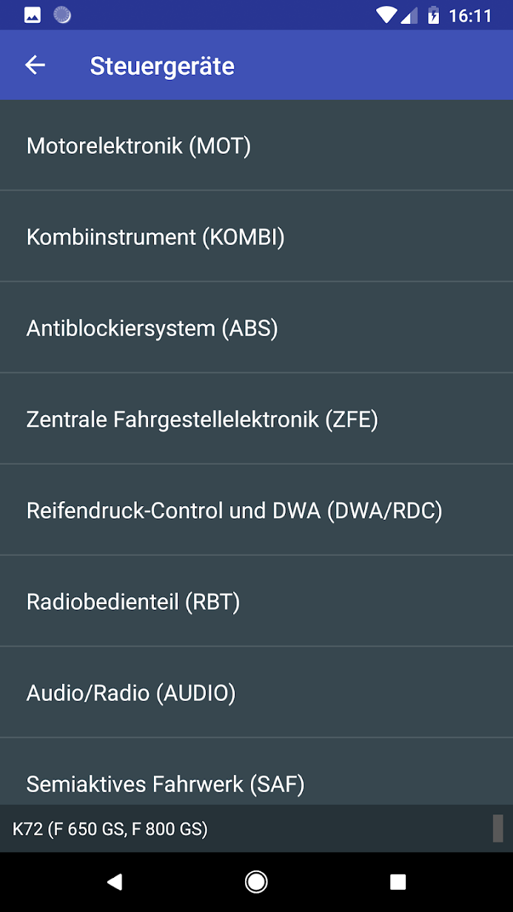This screenshot has width=513, height=912.
Task: Tap the image notification icon in status bar
Action: click(x=32, y=15)
